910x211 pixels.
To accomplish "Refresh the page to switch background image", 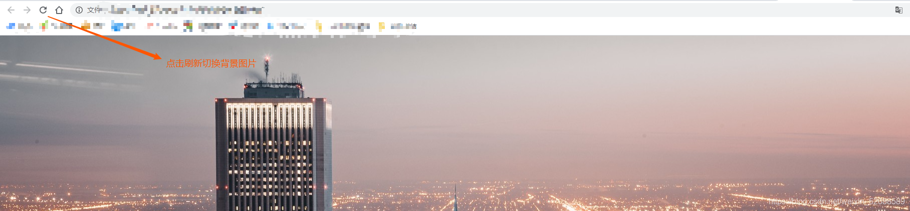I will click(43, 10).
